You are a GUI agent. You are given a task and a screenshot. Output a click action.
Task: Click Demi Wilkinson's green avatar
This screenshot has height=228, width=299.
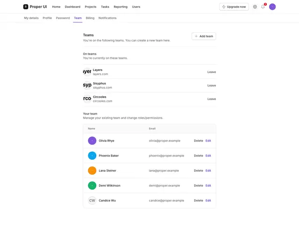point(92,185)
